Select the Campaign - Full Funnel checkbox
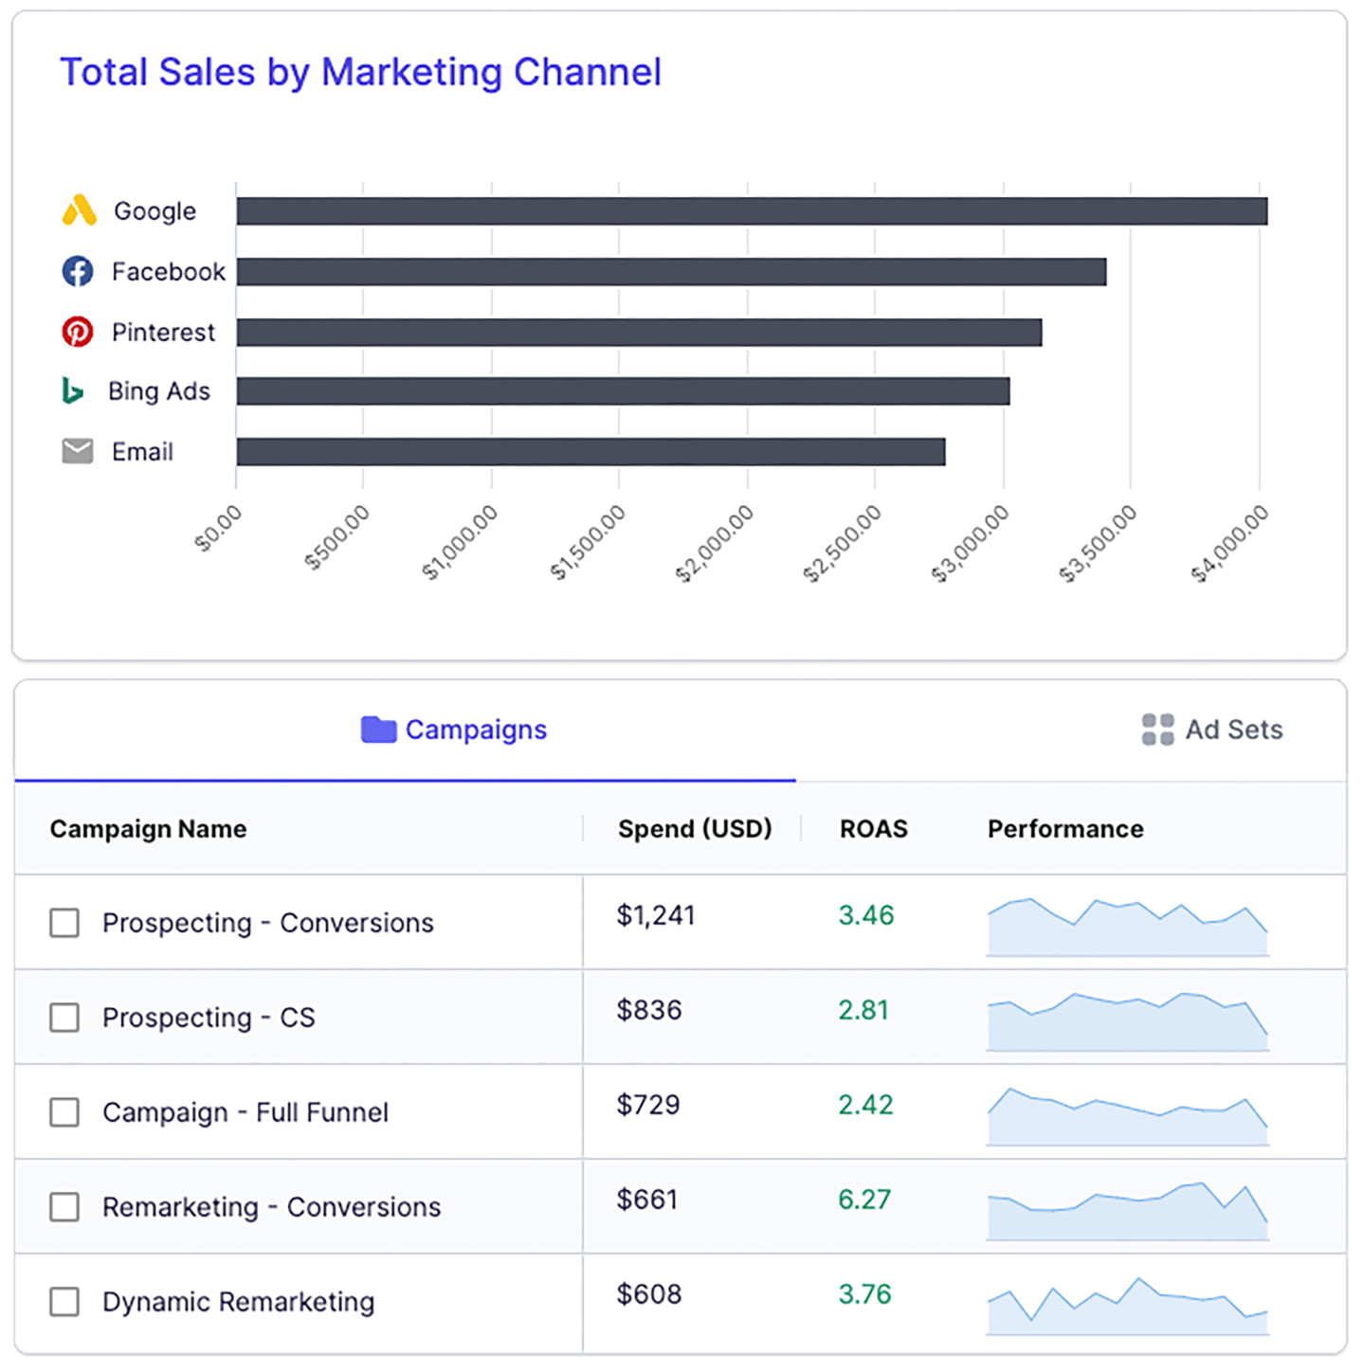The width and height of the screenshot is (1363, 1372). point(64,1111)
